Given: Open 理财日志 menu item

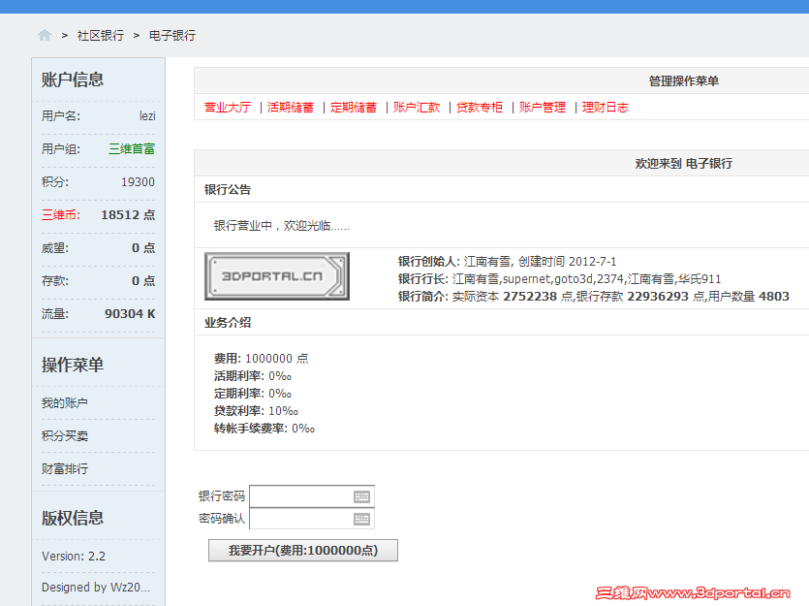Looking at the screenshot, I should click(x=606, y=107).
